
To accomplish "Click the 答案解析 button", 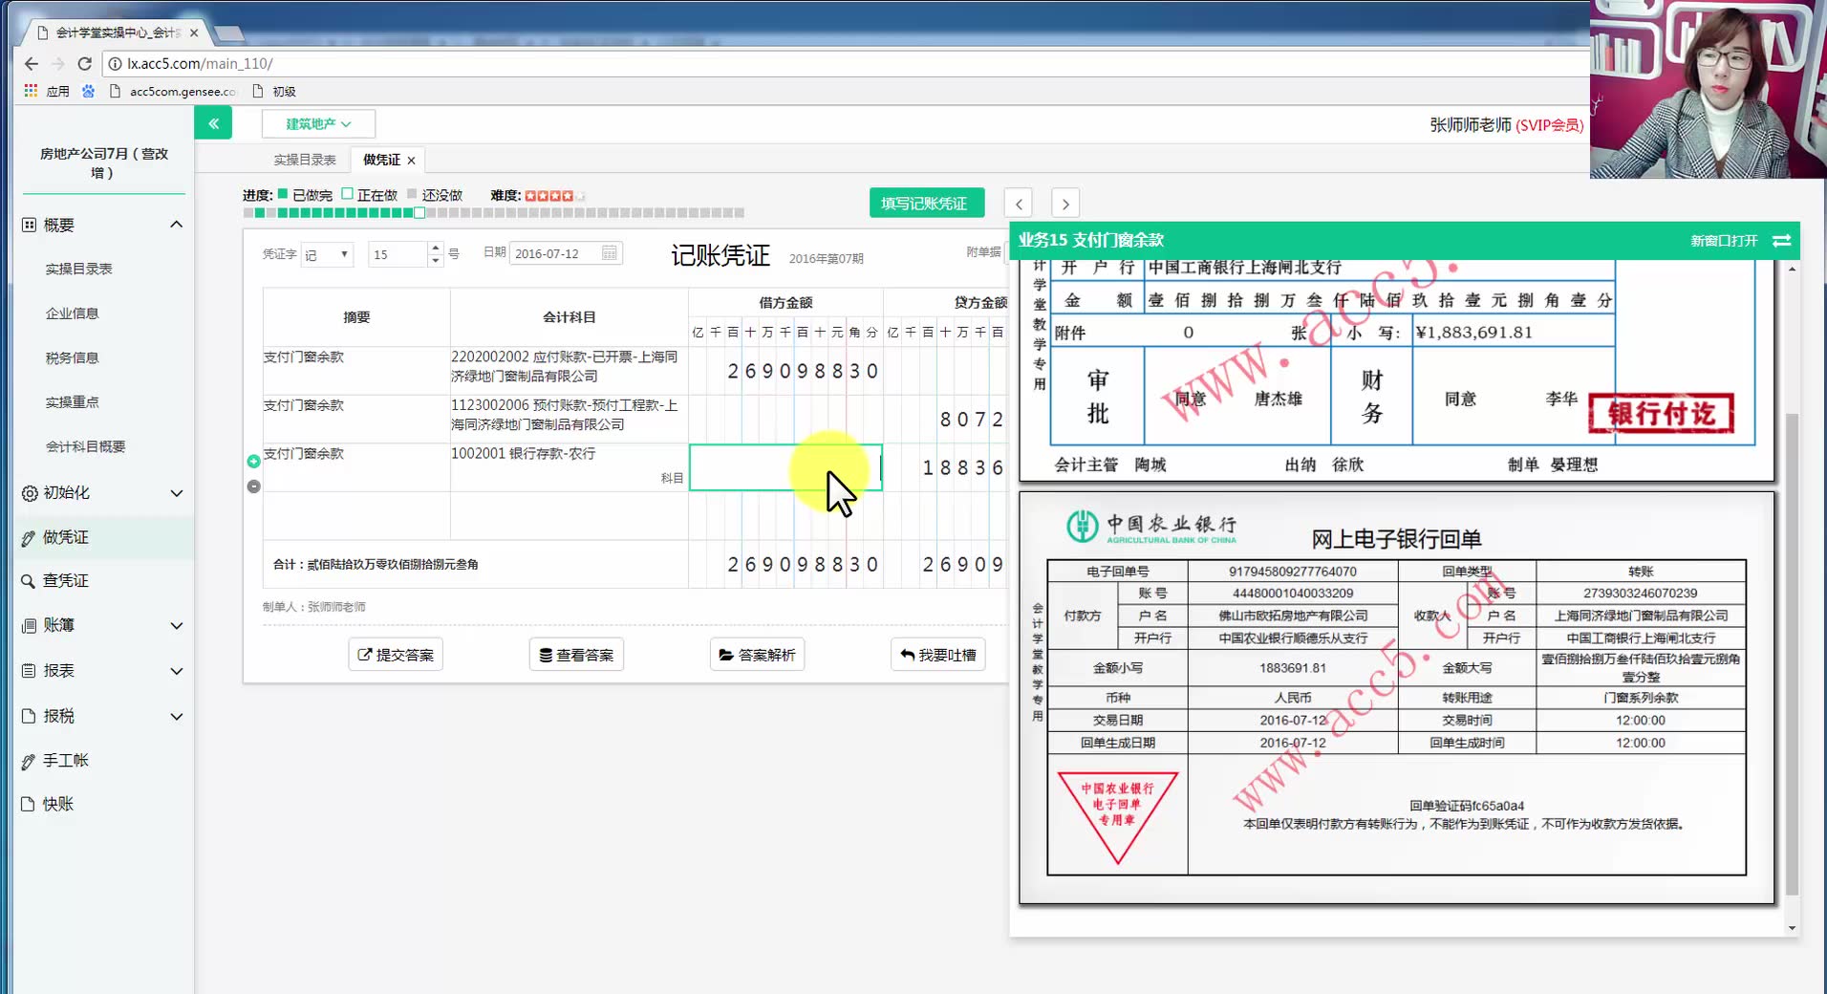I will point(757,655).
